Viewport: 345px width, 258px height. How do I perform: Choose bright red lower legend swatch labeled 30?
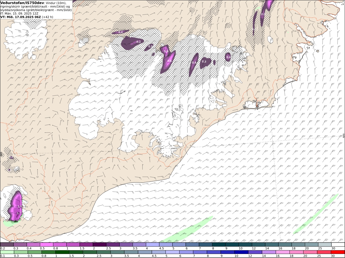click(x=338, y=252)
